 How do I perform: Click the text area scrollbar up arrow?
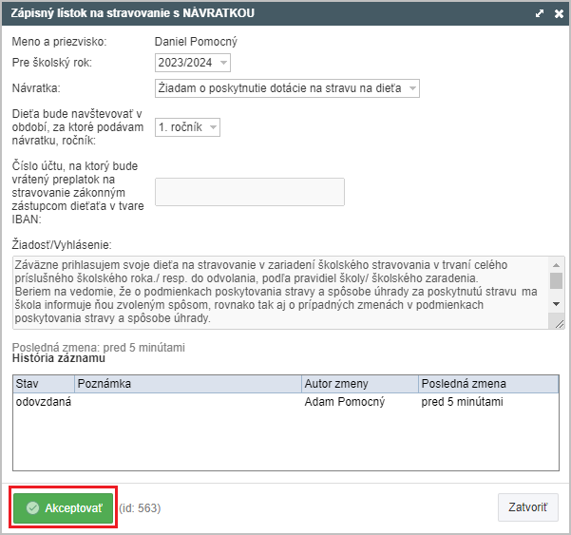tap(556, 265)
